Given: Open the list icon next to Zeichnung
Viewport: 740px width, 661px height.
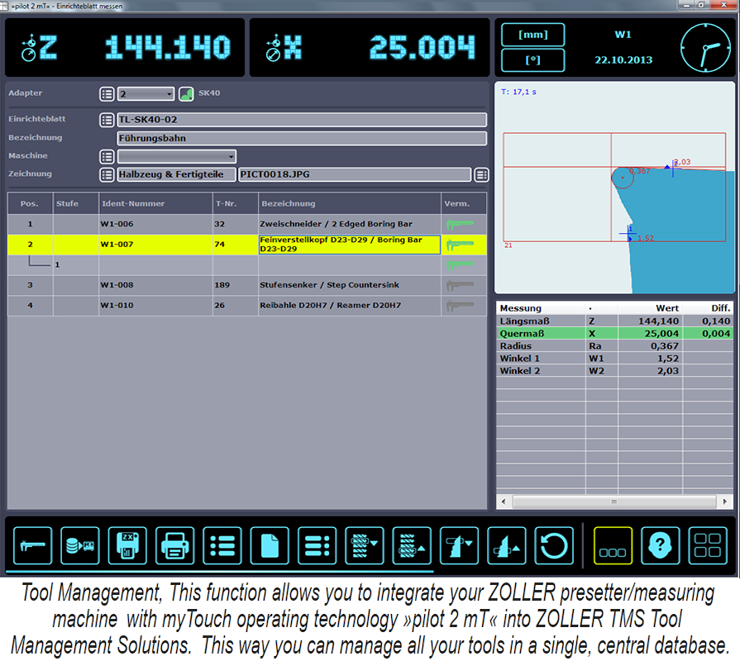Looking at the screenshot, I should point(107,174).
